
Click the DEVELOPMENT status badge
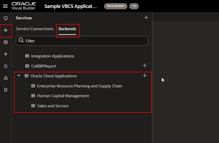116,6
